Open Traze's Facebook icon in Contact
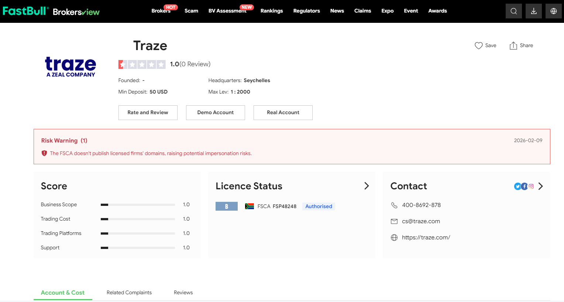 tap(524, 186)
